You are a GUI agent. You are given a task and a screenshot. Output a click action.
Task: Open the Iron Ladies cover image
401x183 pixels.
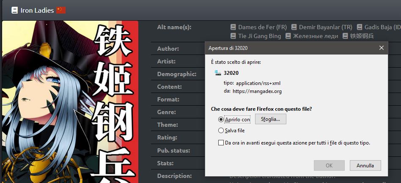(x=70, y=101)
